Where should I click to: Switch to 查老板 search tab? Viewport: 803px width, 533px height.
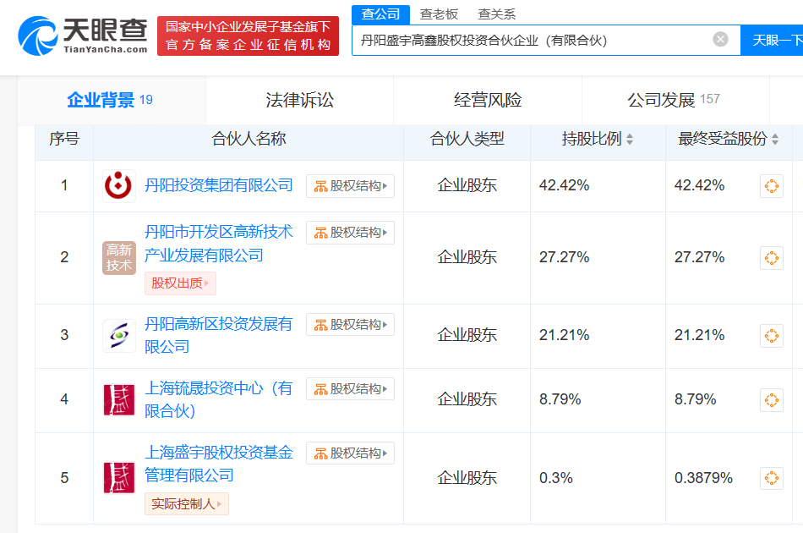coord(439,14)
